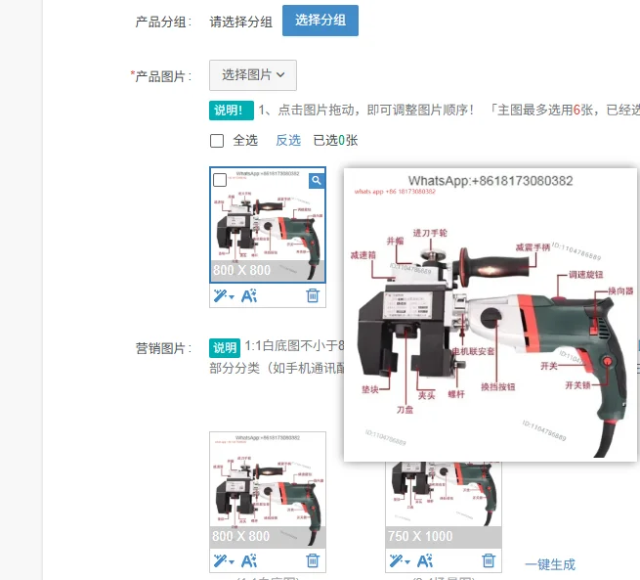The width and height of the screenshot is (640, 580).
Task: Click the blue 选择分组 button
Action: click(320, 21)
